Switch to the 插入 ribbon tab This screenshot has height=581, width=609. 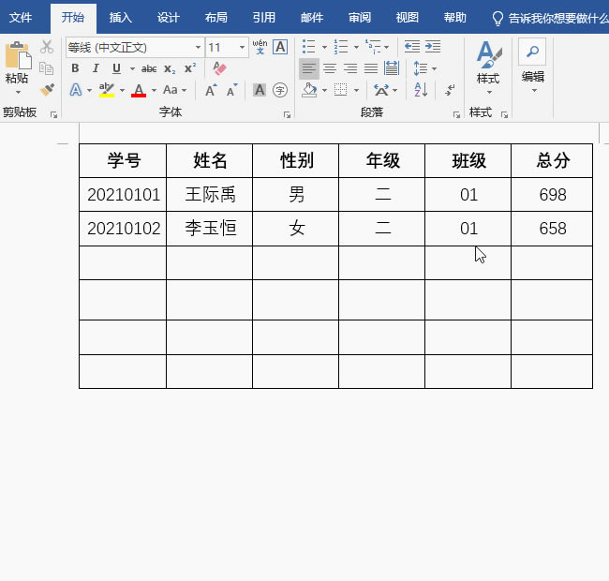point(120,17)
